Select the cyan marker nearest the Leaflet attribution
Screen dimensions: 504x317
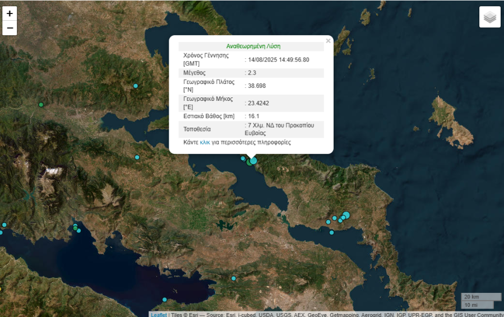click(x=164, y=300)
